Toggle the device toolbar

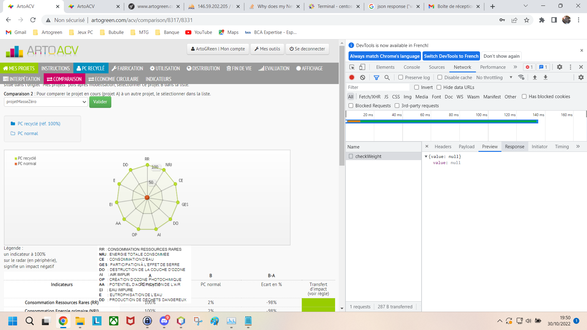coord(363,67)
